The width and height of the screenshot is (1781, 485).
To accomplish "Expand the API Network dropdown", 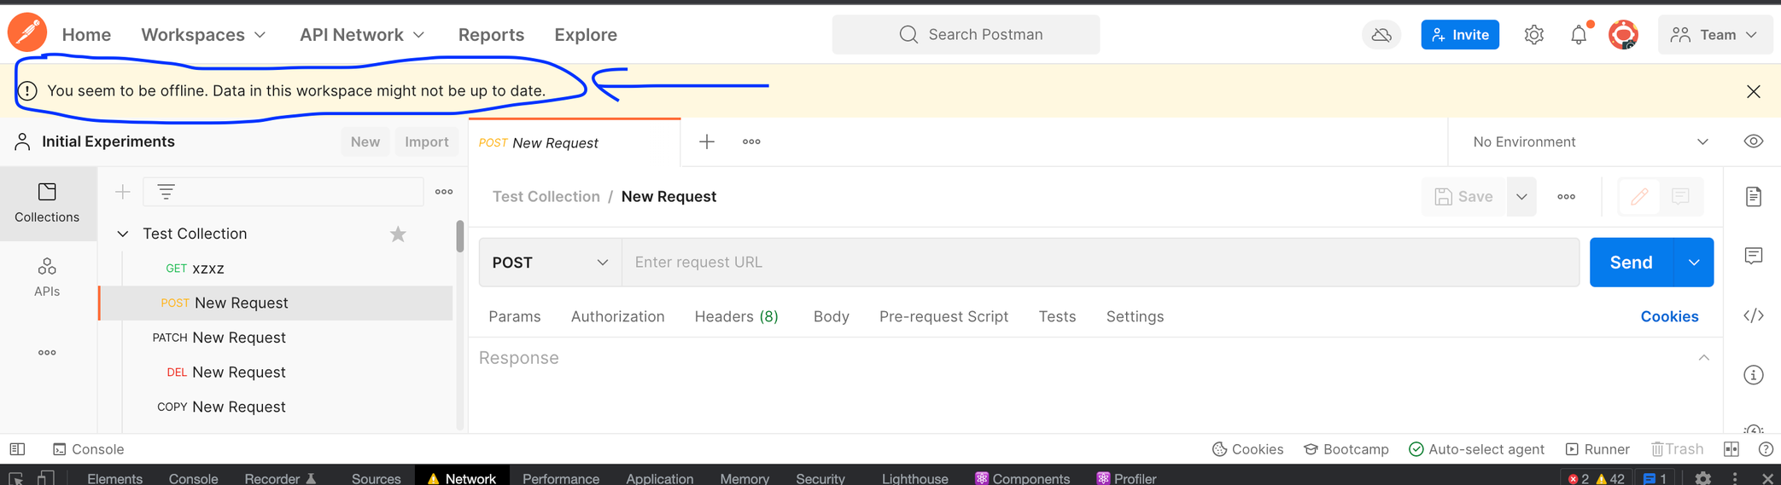I will (x=362, y=35).
